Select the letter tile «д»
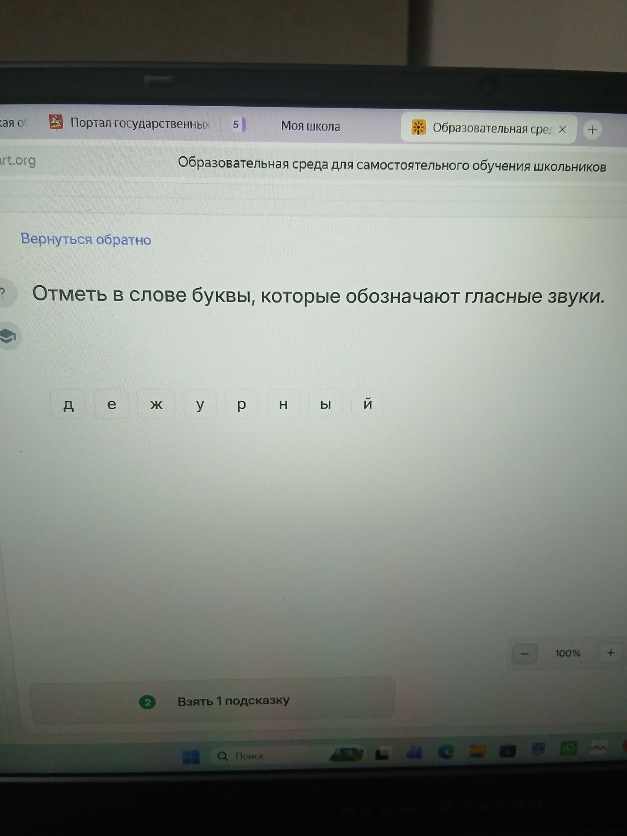This screenshot has height=836, width=627. coord(69,405)
